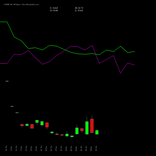Click the 14 Nov date label
This screenshot has height=156, width=156.
pos(16,148)
